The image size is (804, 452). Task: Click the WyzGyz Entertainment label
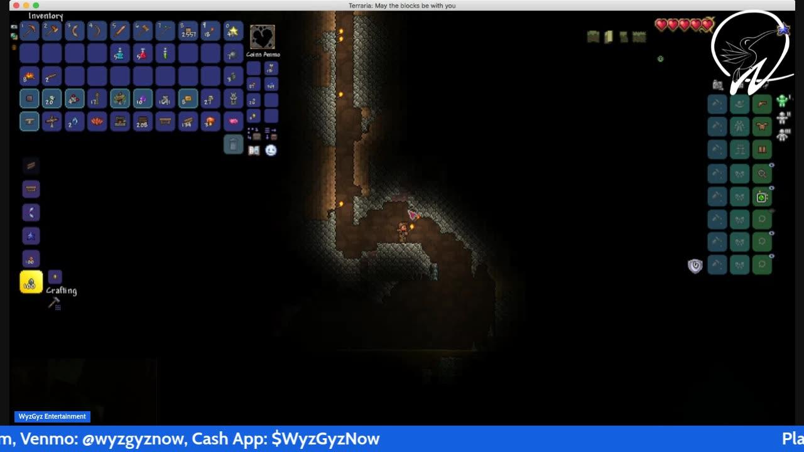coord(52,416)
